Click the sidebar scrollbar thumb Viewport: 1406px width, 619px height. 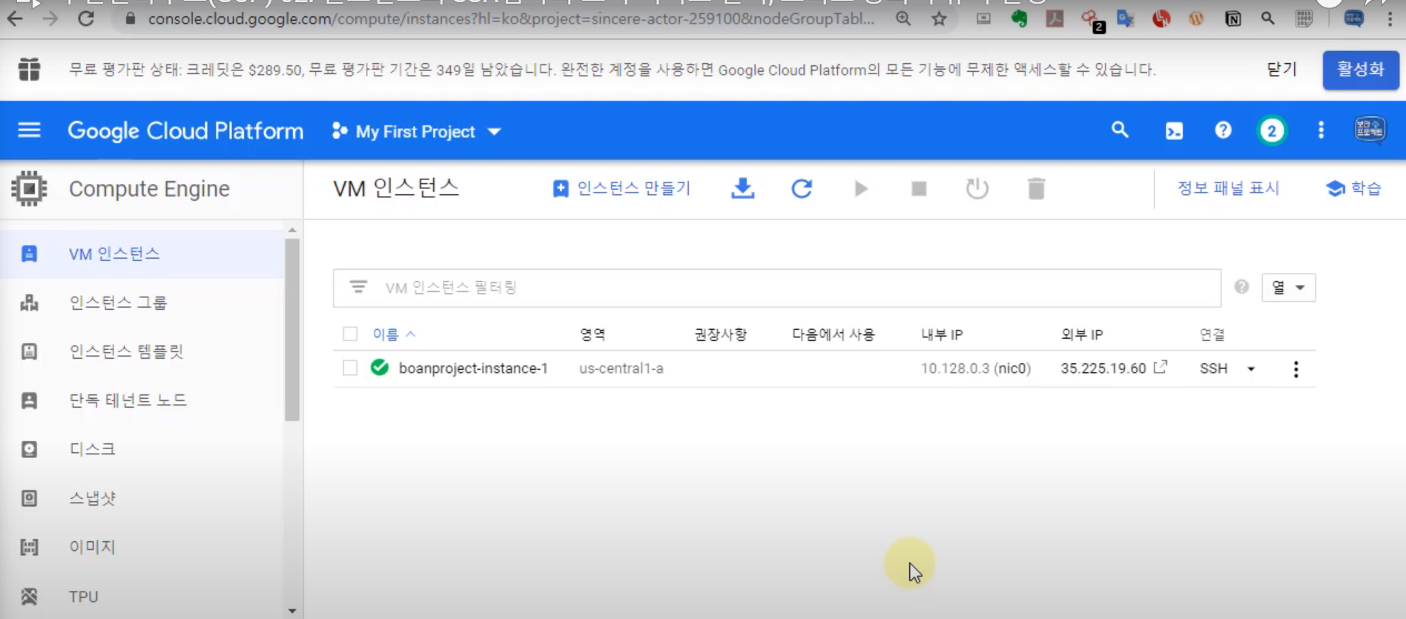(x=292, y=330)
